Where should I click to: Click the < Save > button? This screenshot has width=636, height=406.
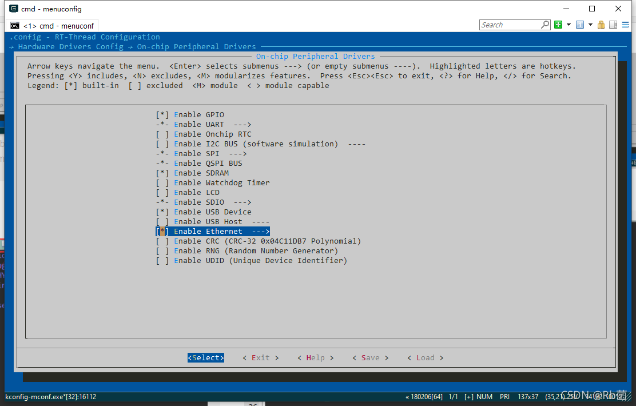tap(370, 358)
